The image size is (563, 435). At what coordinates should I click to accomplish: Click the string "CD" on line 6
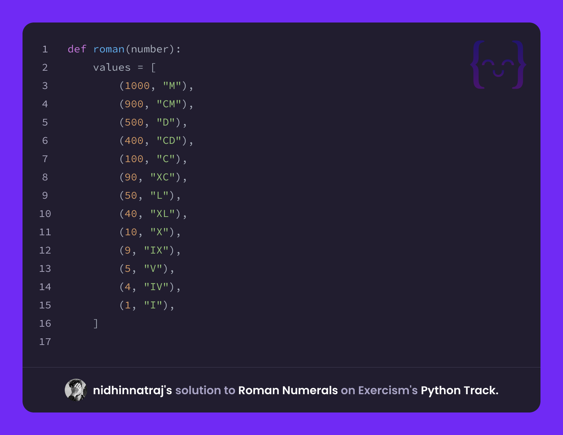[x=169, y=141]
